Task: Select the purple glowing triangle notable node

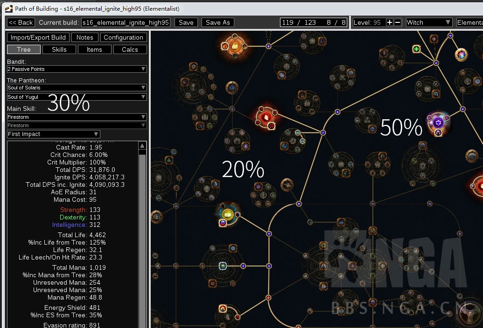Action: pos(438,123)
